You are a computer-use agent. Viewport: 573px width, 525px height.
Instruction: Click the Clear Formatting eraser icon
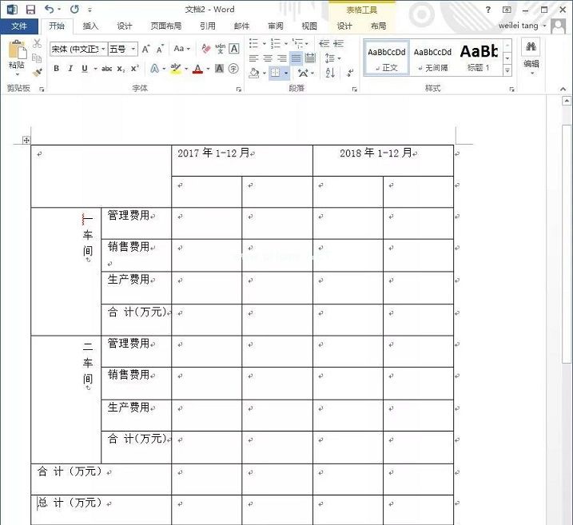(206, 49)
